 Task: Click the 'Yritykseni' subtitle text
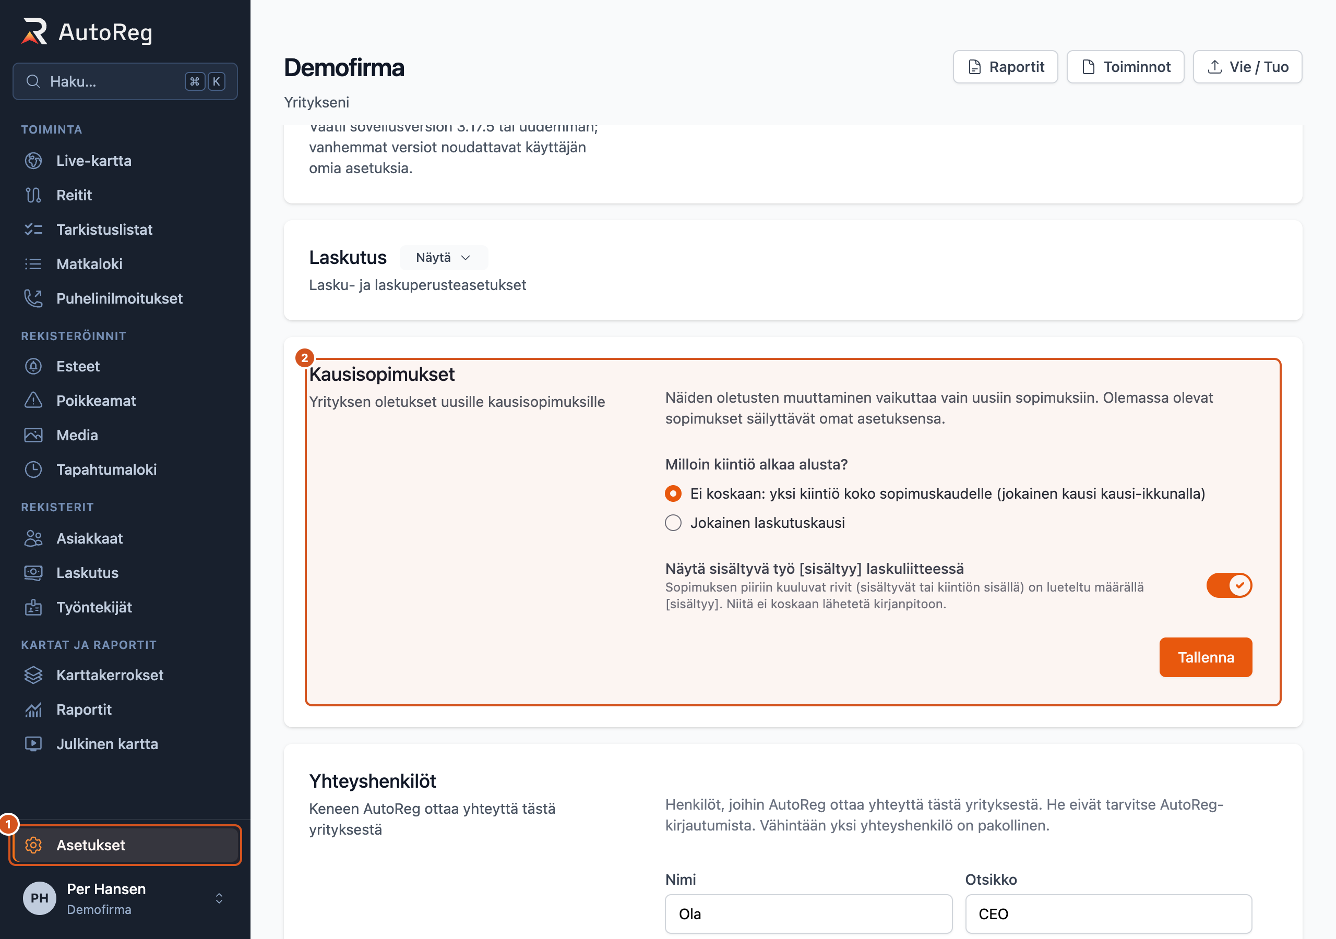(317, 102)
